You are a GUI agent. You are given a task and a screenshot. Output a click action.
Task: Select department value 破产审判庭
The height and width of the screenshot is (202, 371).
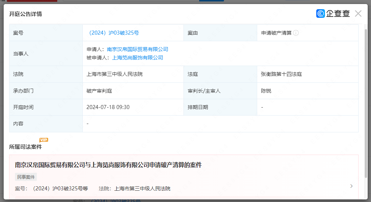tap(99, 91)
